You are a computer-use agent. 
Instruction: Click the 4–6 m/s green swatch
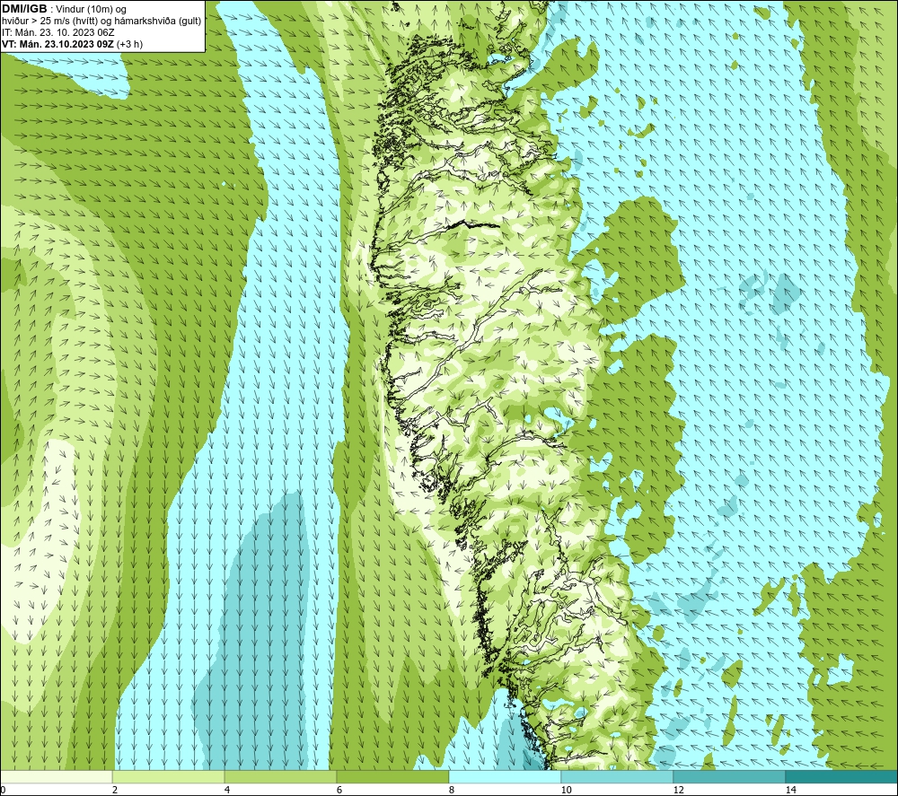pyautogui.click(x=280, y=776)
